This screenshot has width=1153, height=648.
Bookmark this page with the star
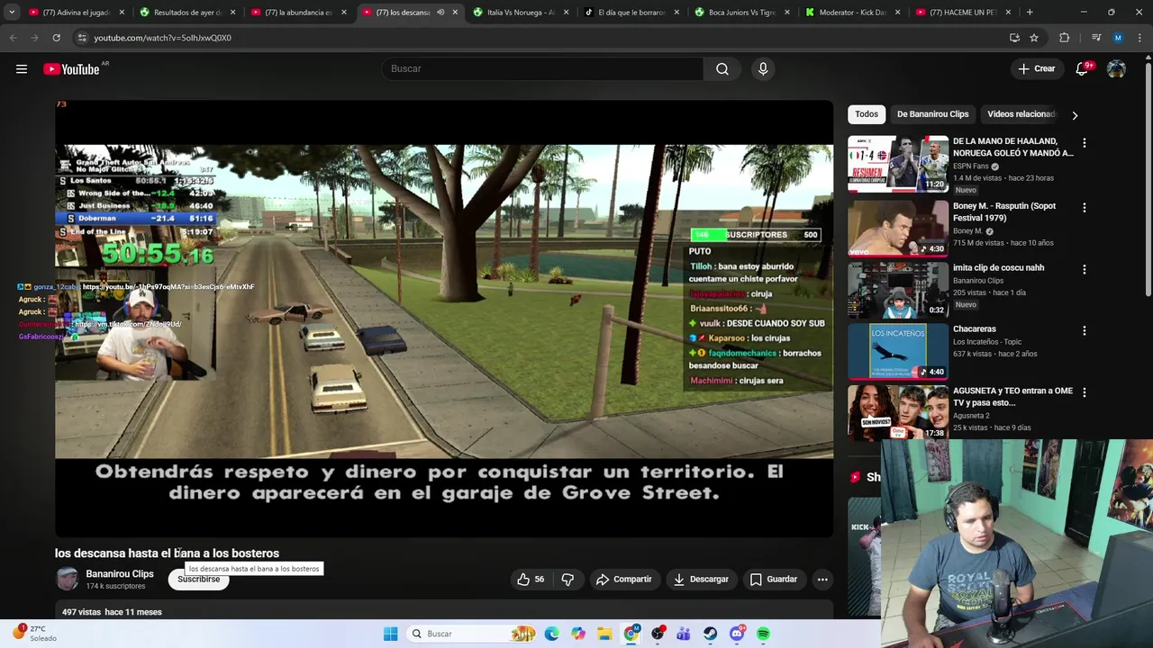1034,38
